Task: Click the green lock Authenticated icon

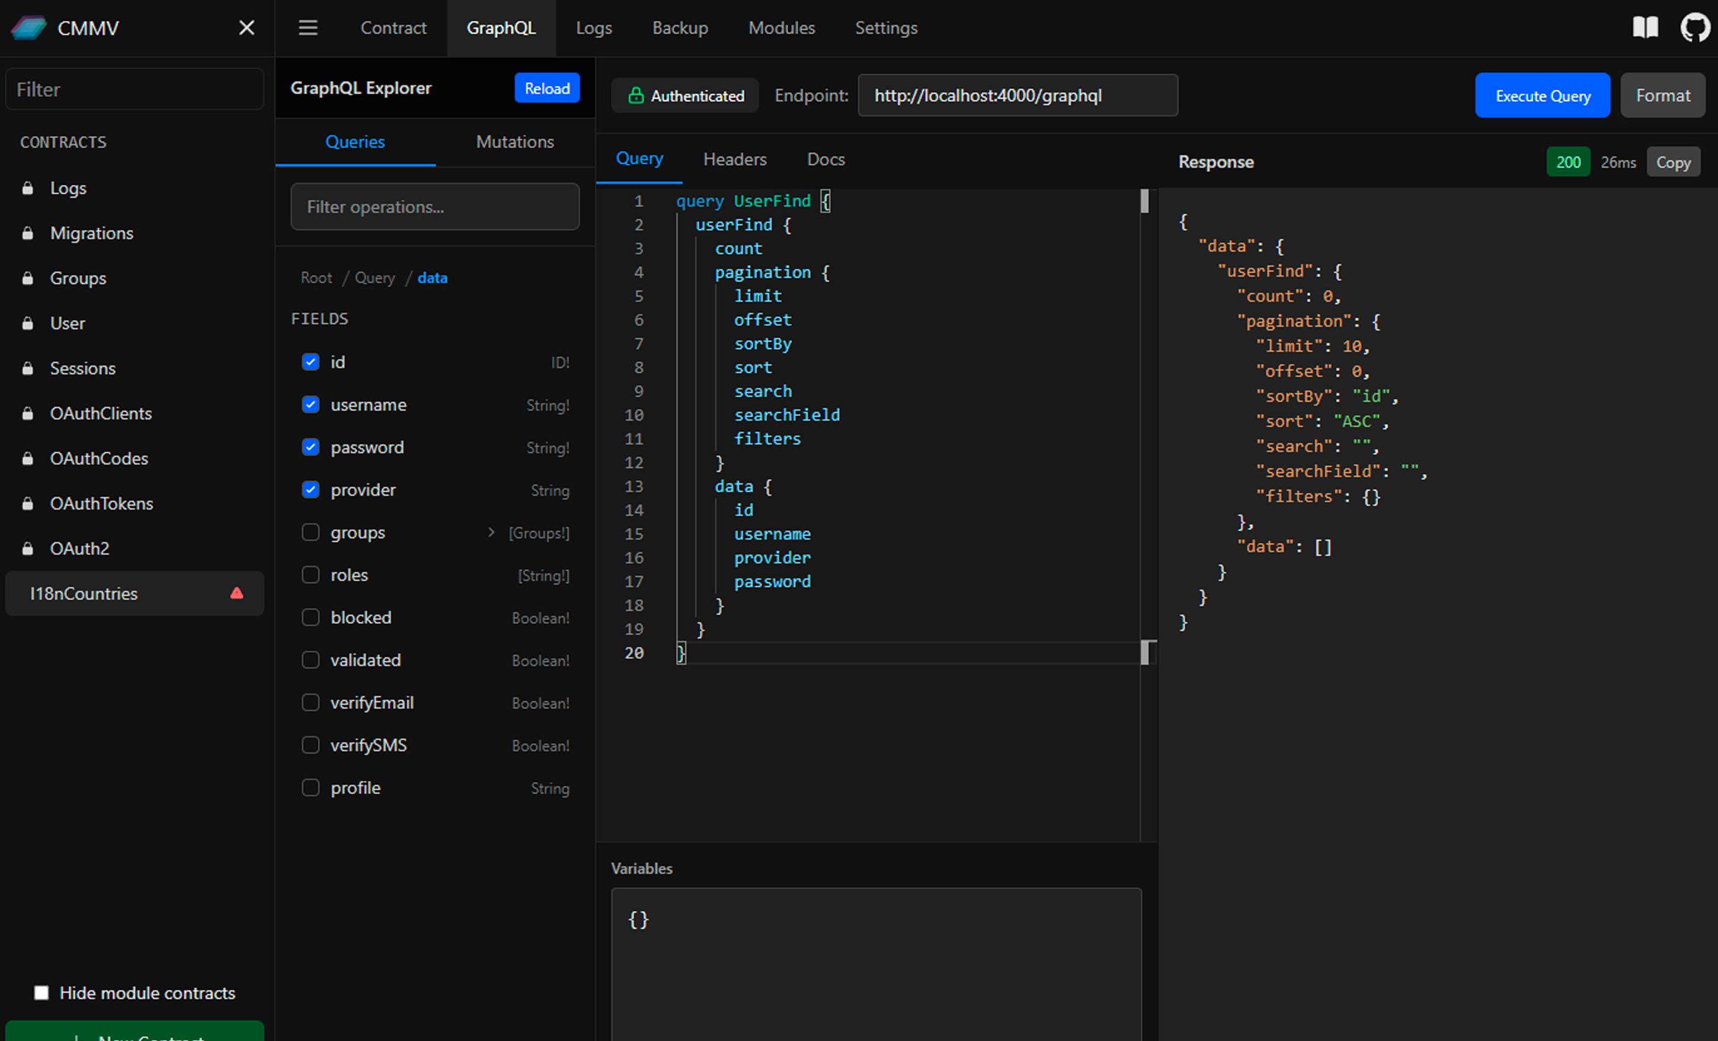Action: tap(636, 95)
